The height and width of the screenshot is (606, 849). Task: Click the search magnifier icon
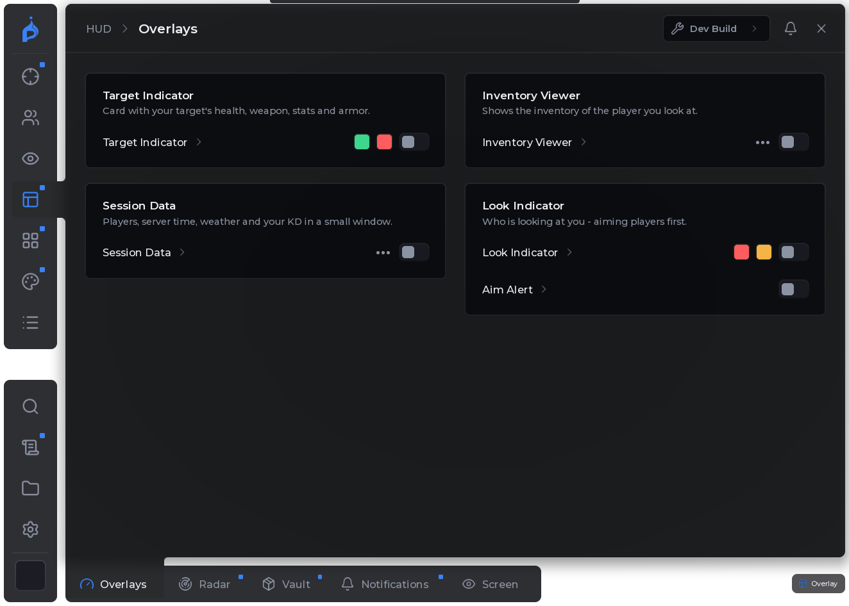[30, 406]
